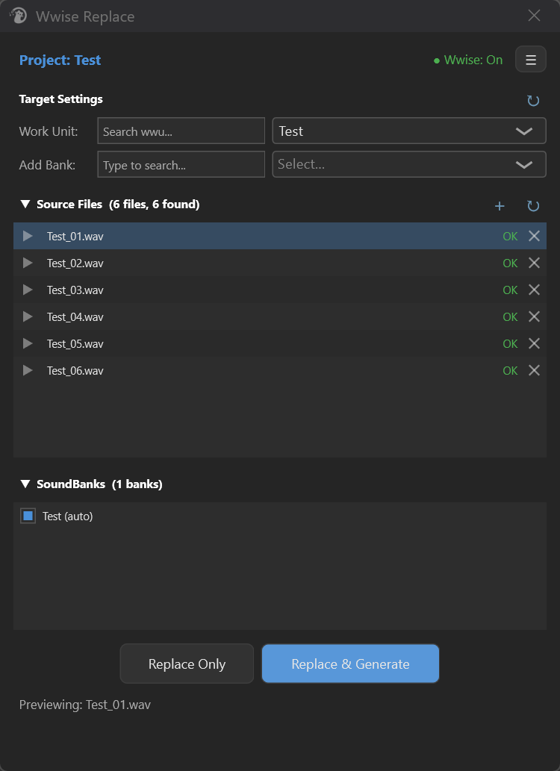The width and height of the screenshot is (560, 771).
Task: Remove Test_02.wav from the list
Action: tap(534, 263)
